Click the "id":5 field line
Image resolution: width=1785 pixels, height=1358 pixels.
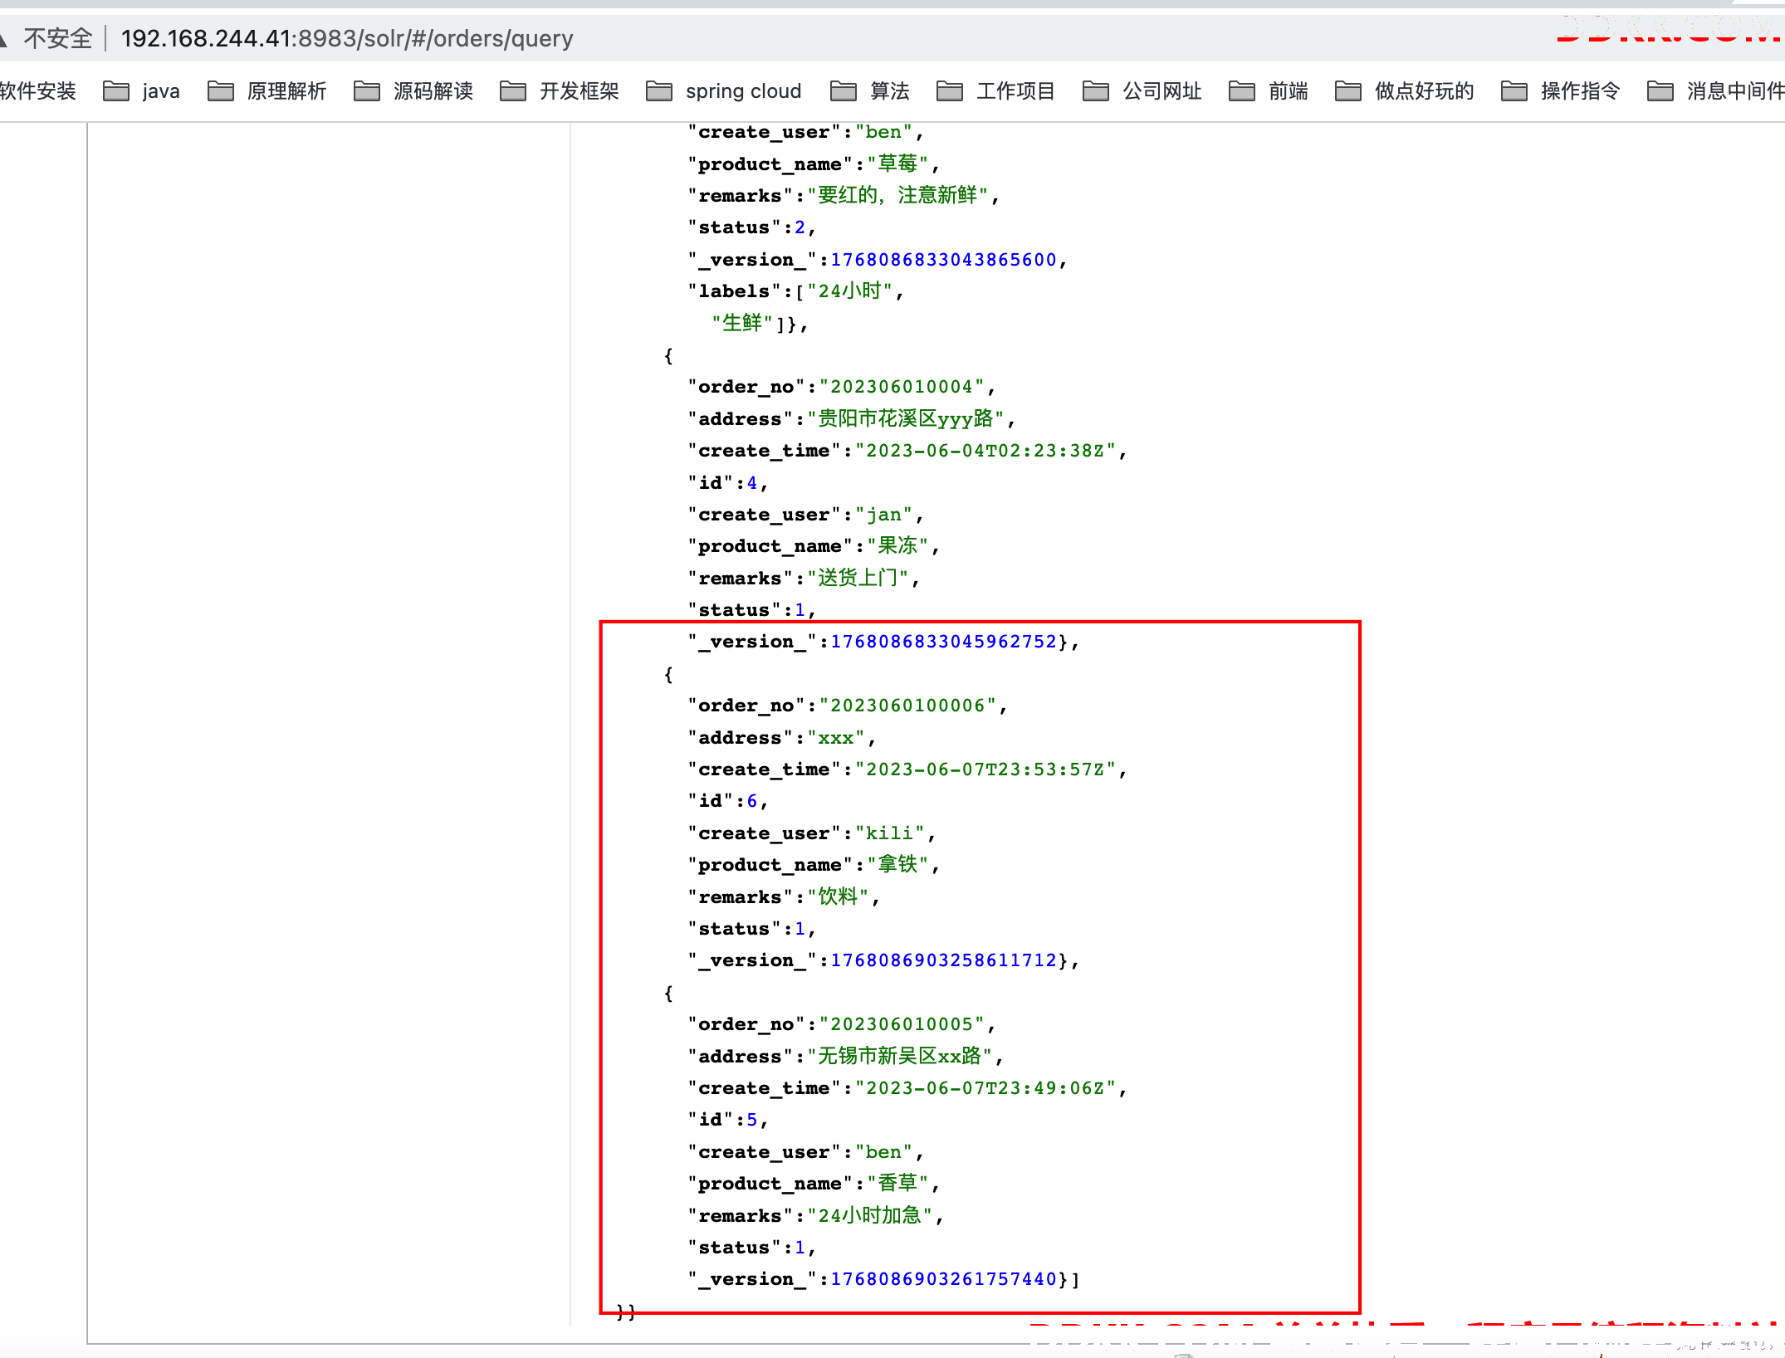[727, 1120]
